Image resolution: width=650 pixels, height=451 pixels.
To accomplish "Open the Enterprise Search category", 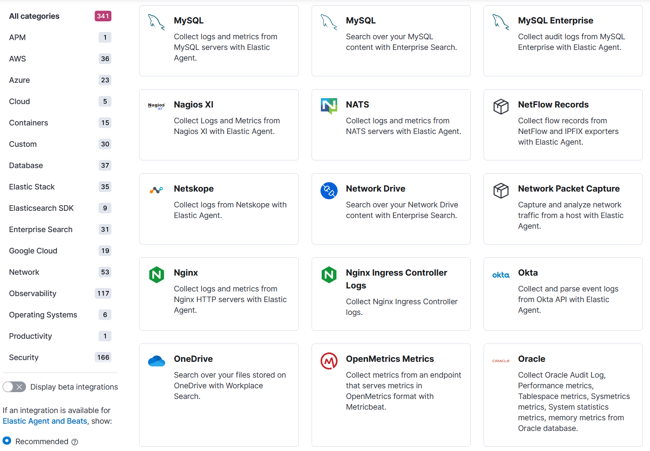I will 60,230.
